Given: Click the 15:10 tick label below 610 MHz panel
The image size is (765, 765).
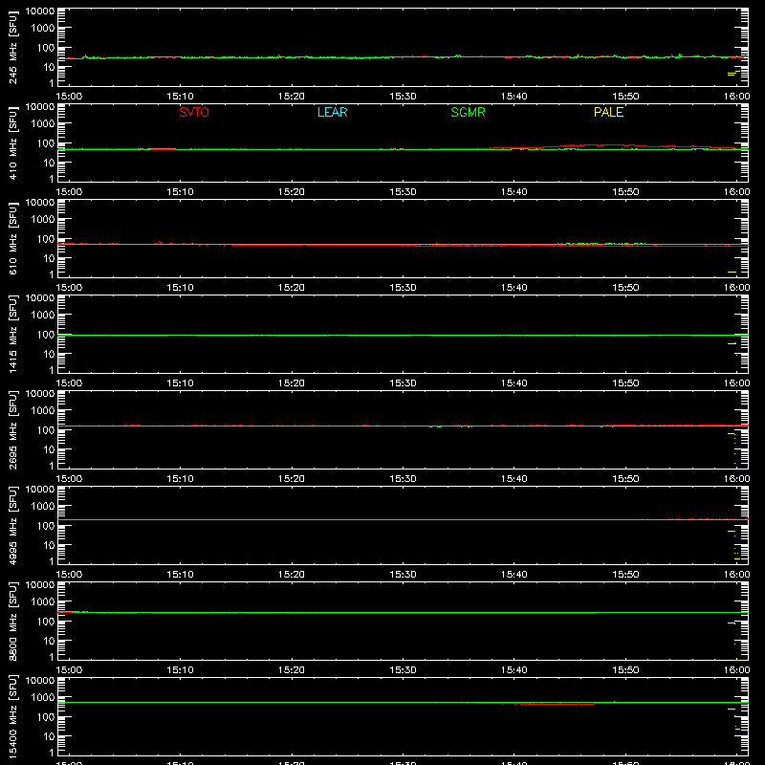Looking at the screenshot, I should [180, 288].
